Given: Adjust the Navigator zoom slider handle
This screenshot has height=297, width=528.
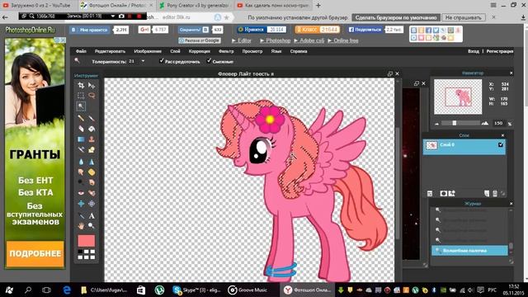Looking at the screenshot, I should click(455, 123).
